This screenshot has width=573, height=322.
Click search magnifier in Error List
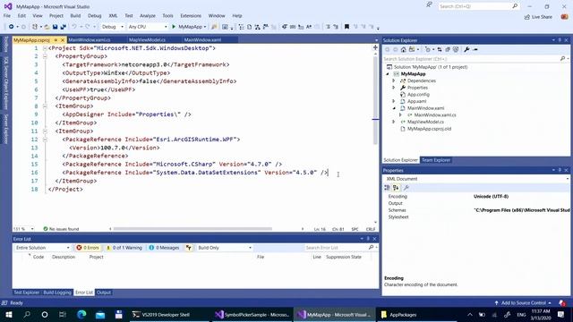[371, 248]
